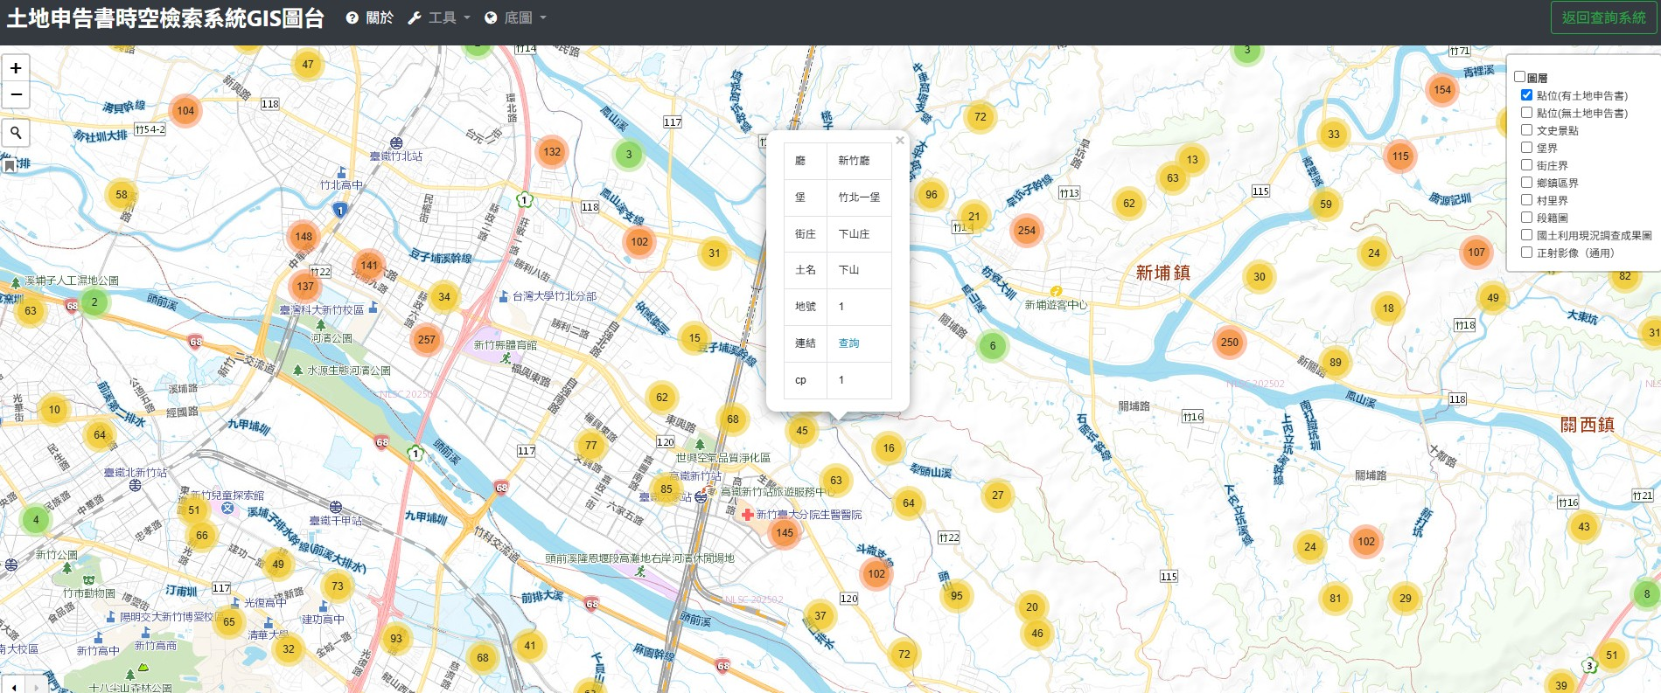Screen dimensions: 1661x693
Task: Click the yellow 45 cluster marker
Action: tap(801, 430)
